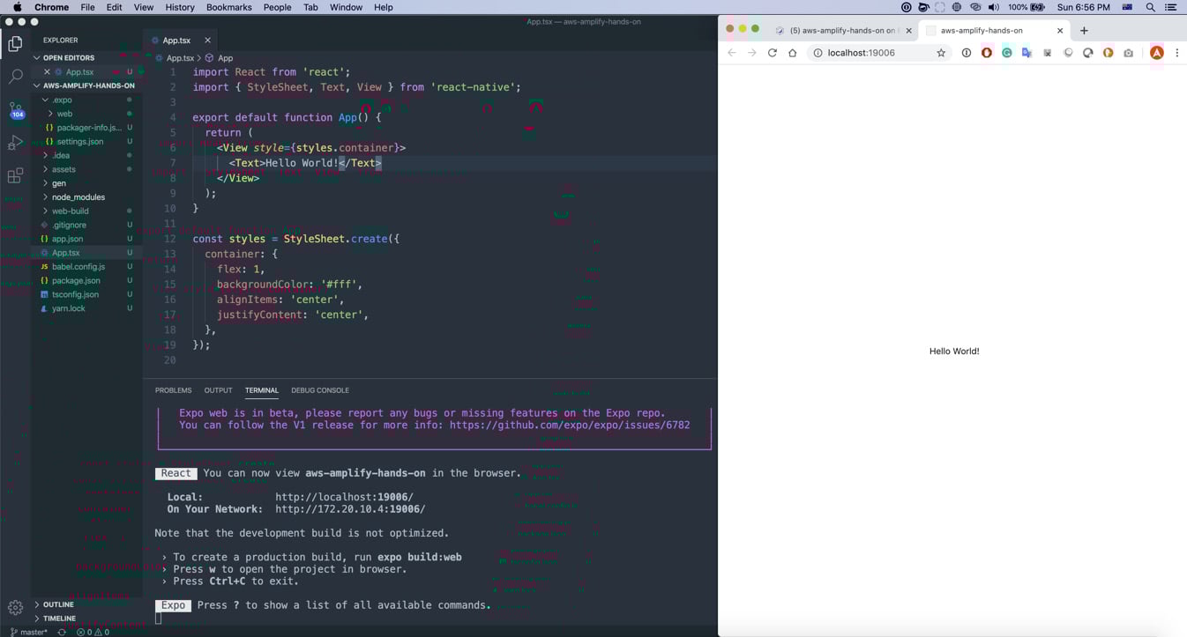Close the App.tsx editor tab
The width and height of the screenshot is (1187, 637).
(x=208, y=41)
